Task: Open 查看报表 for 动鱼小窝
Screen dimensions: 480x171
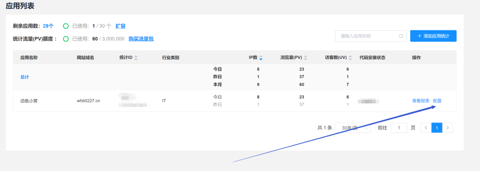Action: pos(420,101)
